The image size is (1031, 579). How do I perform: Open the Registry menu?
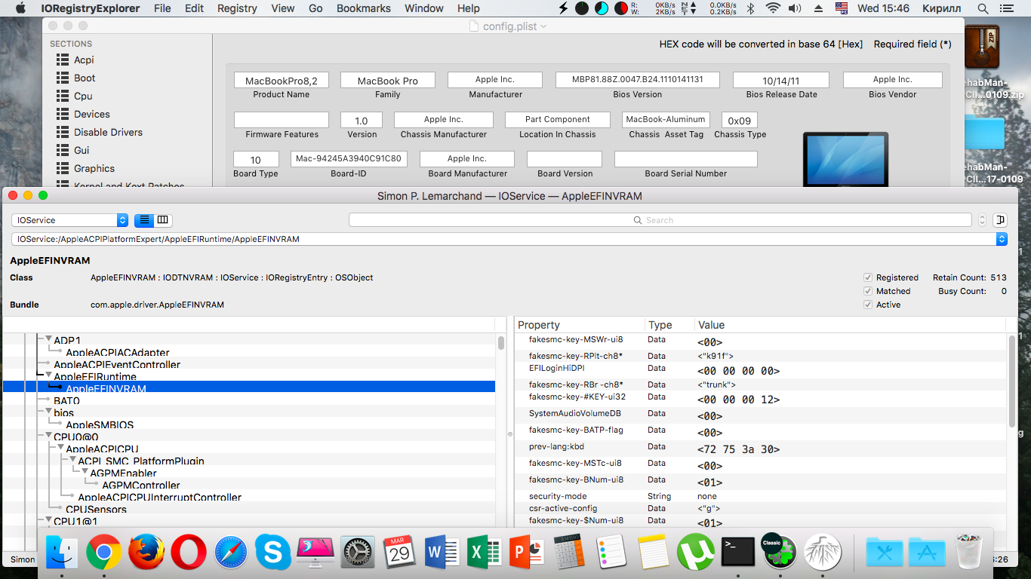pyautogui.click(x=237, y=8)
